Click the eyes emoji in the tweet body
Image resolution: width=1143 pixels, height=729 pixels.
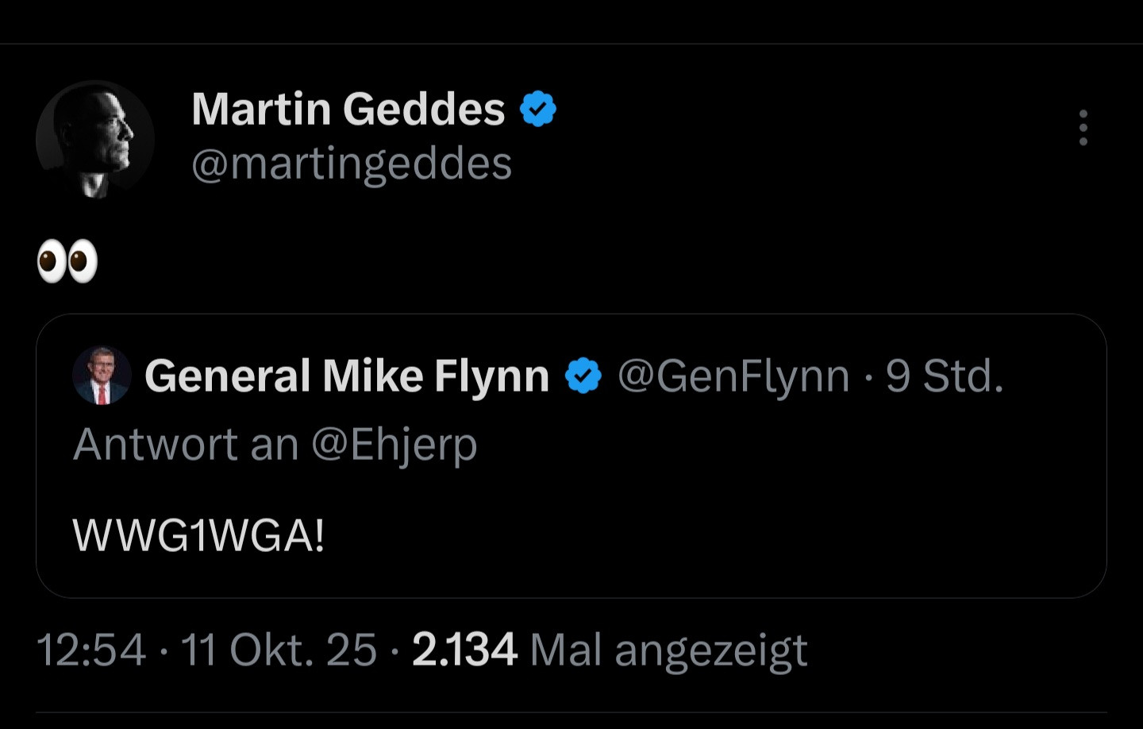[67, 261]
